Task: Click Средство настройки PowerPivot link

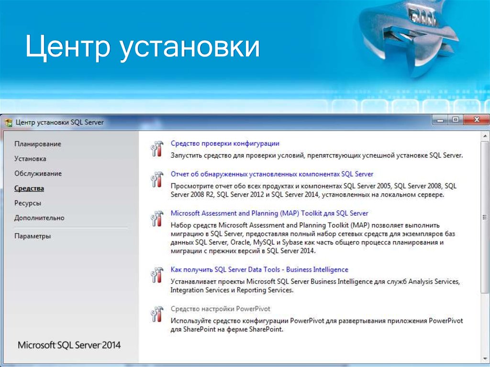Action: [x=220, y=309]
